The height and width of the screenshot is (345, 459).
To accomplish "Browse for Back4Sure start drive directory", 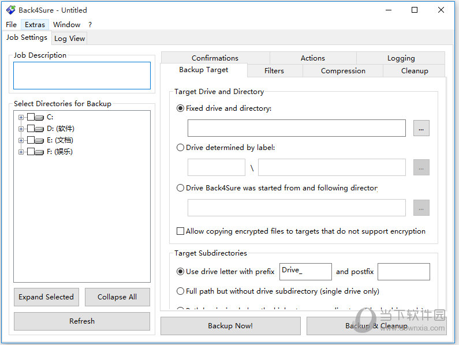I will point(421,208).
